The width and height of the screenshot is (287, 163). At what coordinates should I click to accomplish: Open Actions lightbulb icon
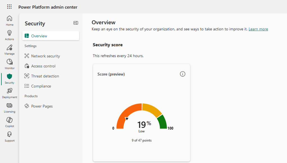10,33
